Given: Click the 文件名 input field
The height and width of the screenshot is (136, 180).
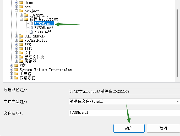Looking at the screenshot, I should [124, 113].
